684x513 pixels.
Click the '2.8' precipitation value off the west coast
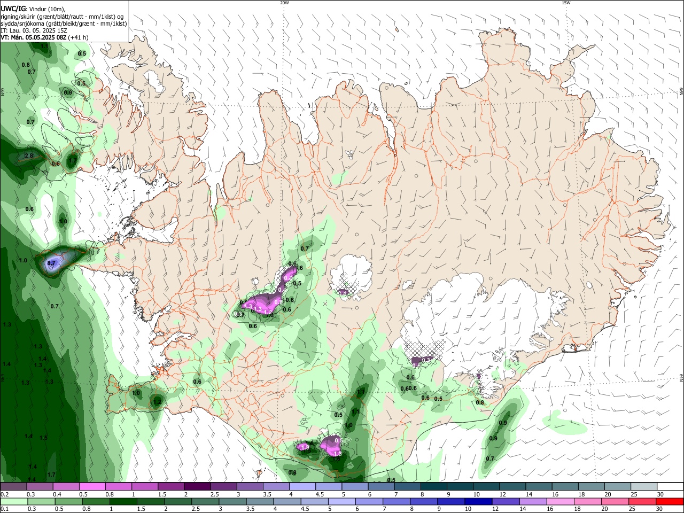point(29,156)
